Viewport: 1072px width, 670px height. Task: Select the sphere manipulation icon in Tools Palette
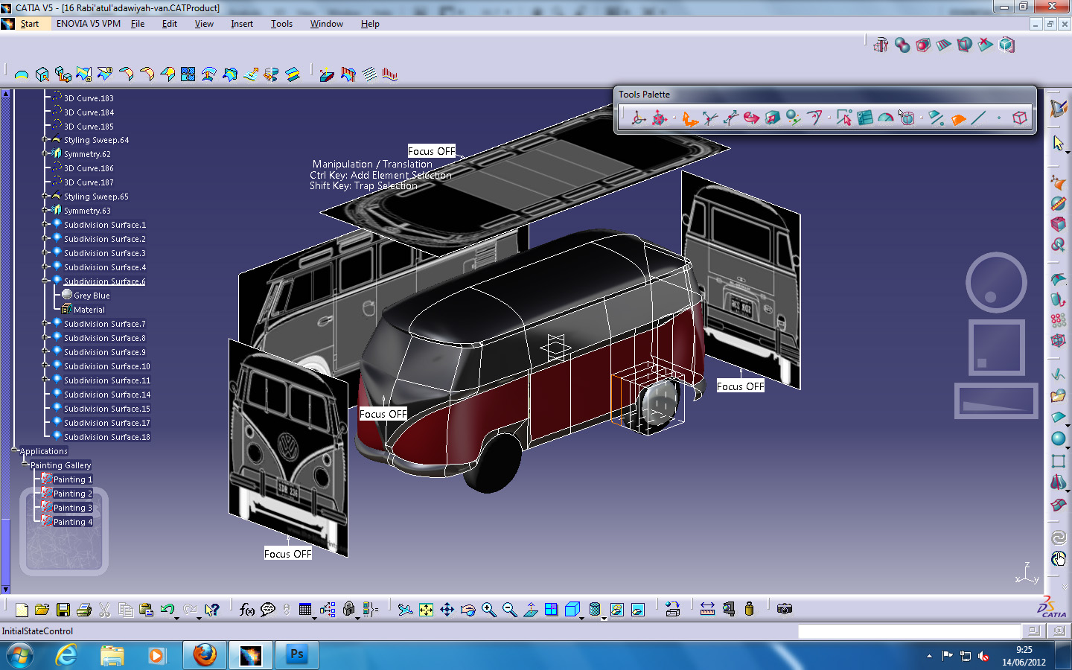pyautogui.click(x=790, y=118)
